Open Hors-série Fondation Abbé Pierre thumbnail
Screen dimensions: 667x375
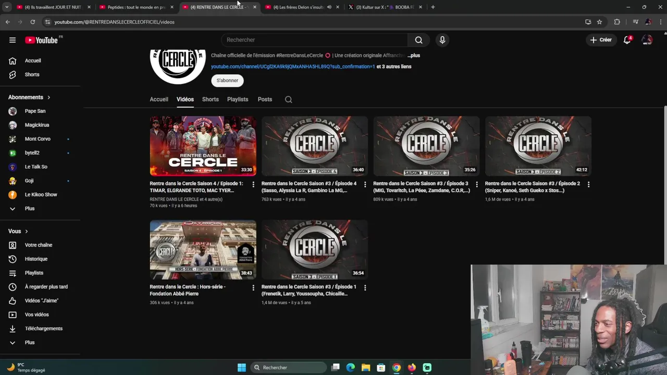point(203,249)
